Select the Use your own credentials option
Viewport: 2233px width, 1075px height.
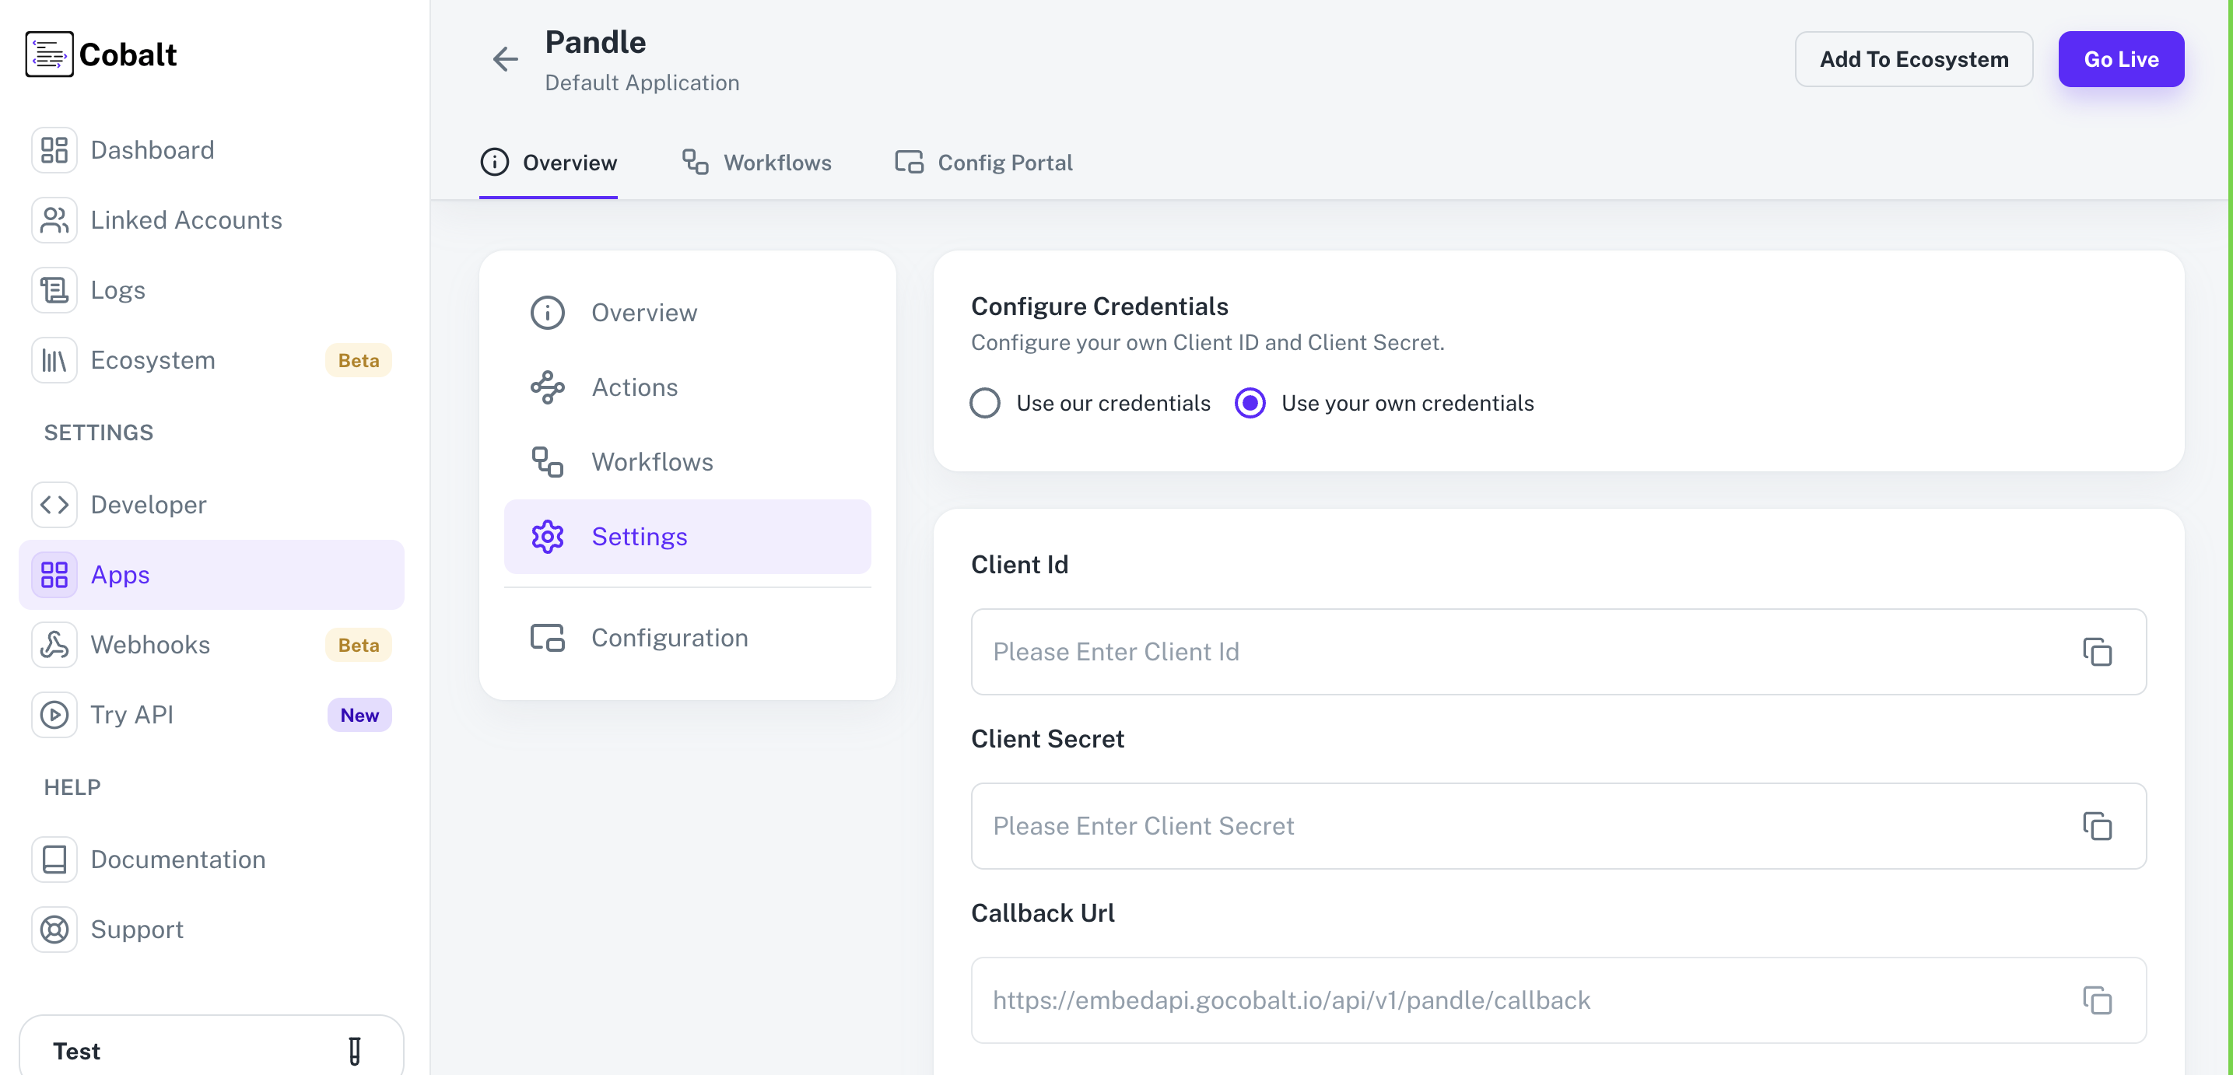[1250, 402]
